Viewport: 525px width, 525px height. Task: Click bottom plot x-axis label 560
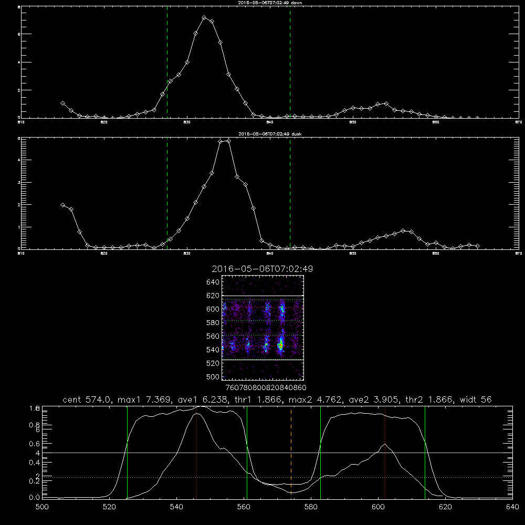click(244, 507)
